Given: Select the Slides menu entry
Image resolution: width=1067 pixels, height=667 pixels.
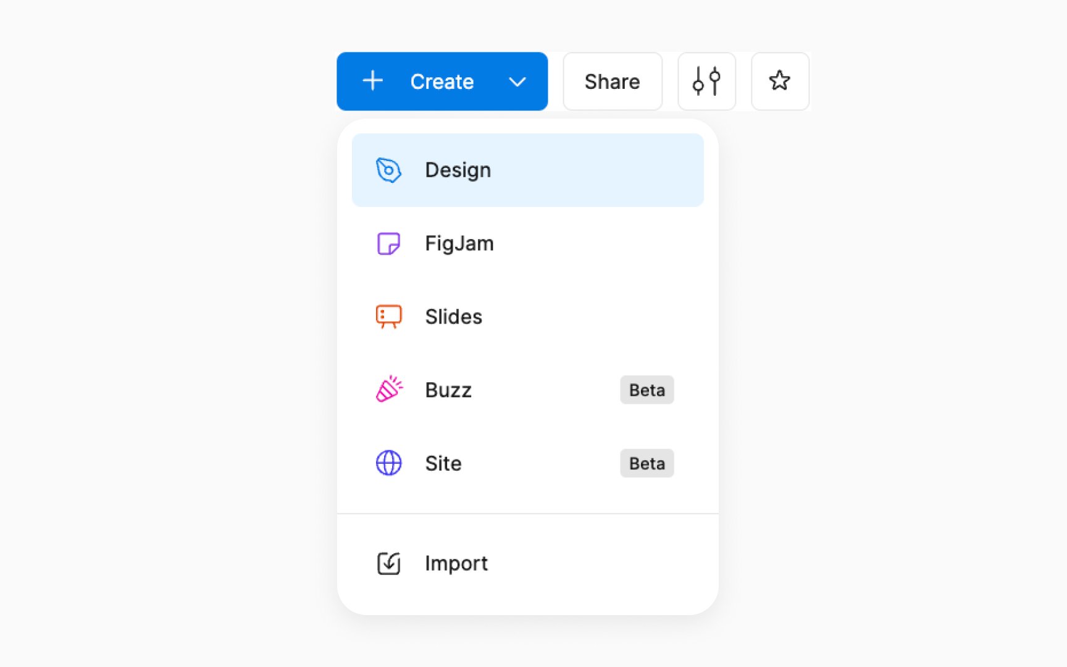Looking at the screenshot, I should (x=527, y=317).
